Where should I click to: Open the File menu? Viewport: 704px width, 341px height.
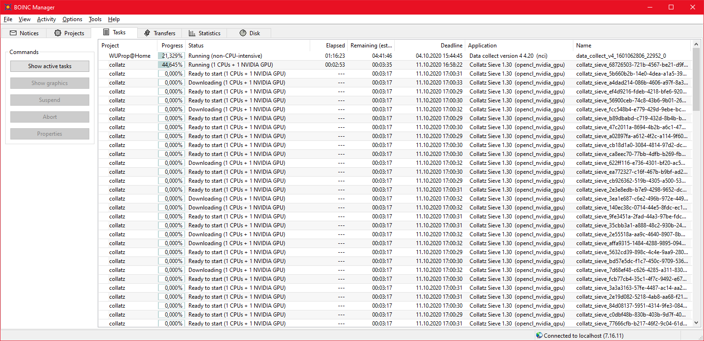(x=8, y=19)
